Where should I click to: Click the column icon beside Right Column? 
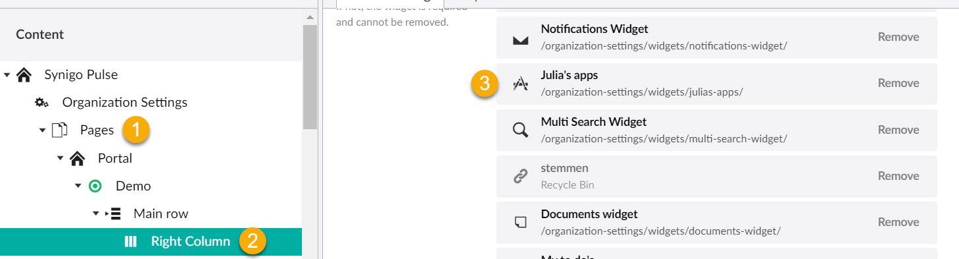click(131, 241)
